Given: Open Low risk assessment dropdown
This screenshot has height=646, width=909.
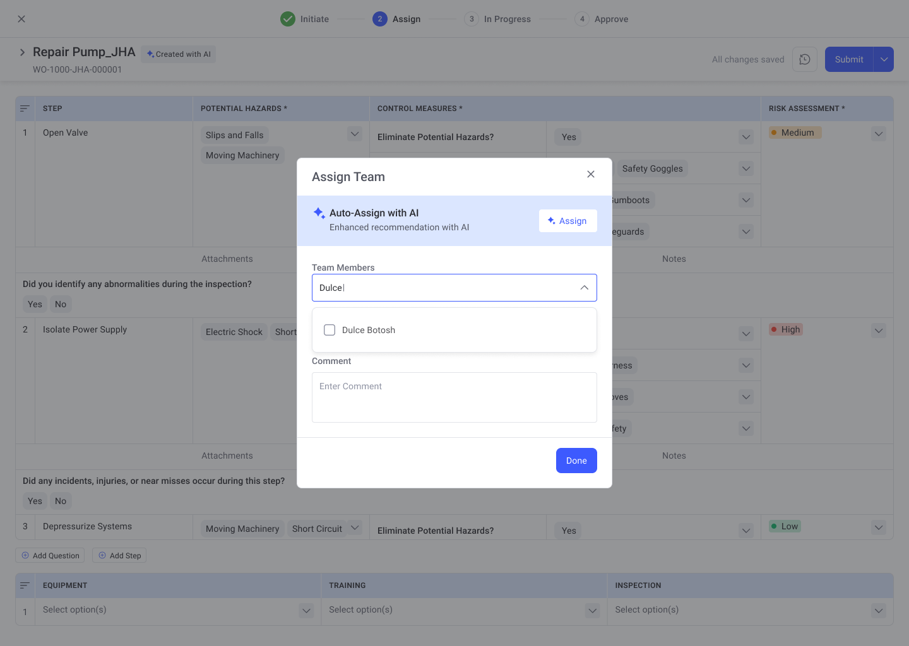Looking at the screenshot, I should tap(879, 527).
